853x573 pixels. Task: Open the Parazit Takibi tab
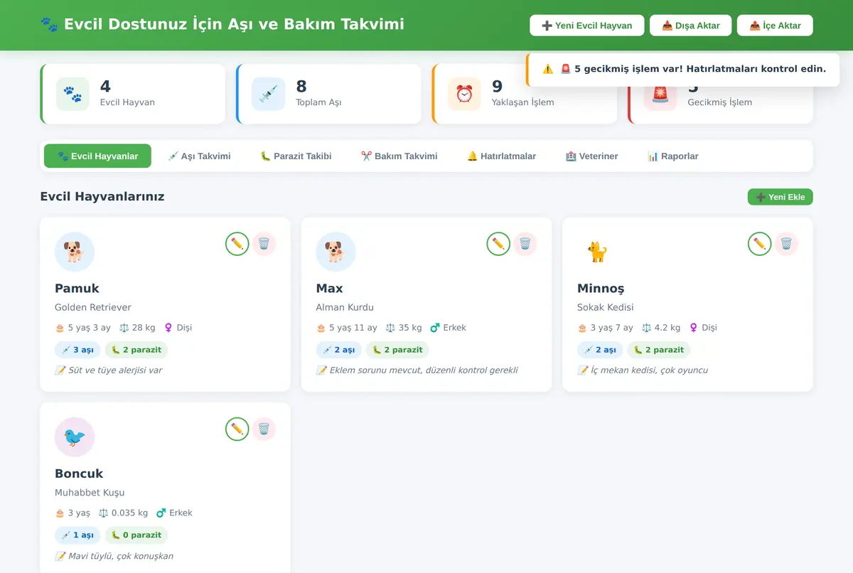296,156
